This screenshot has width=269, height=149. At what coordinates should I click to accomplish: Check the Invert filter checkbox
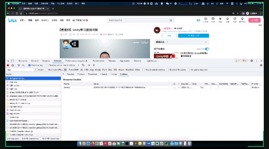coord(36,70)
